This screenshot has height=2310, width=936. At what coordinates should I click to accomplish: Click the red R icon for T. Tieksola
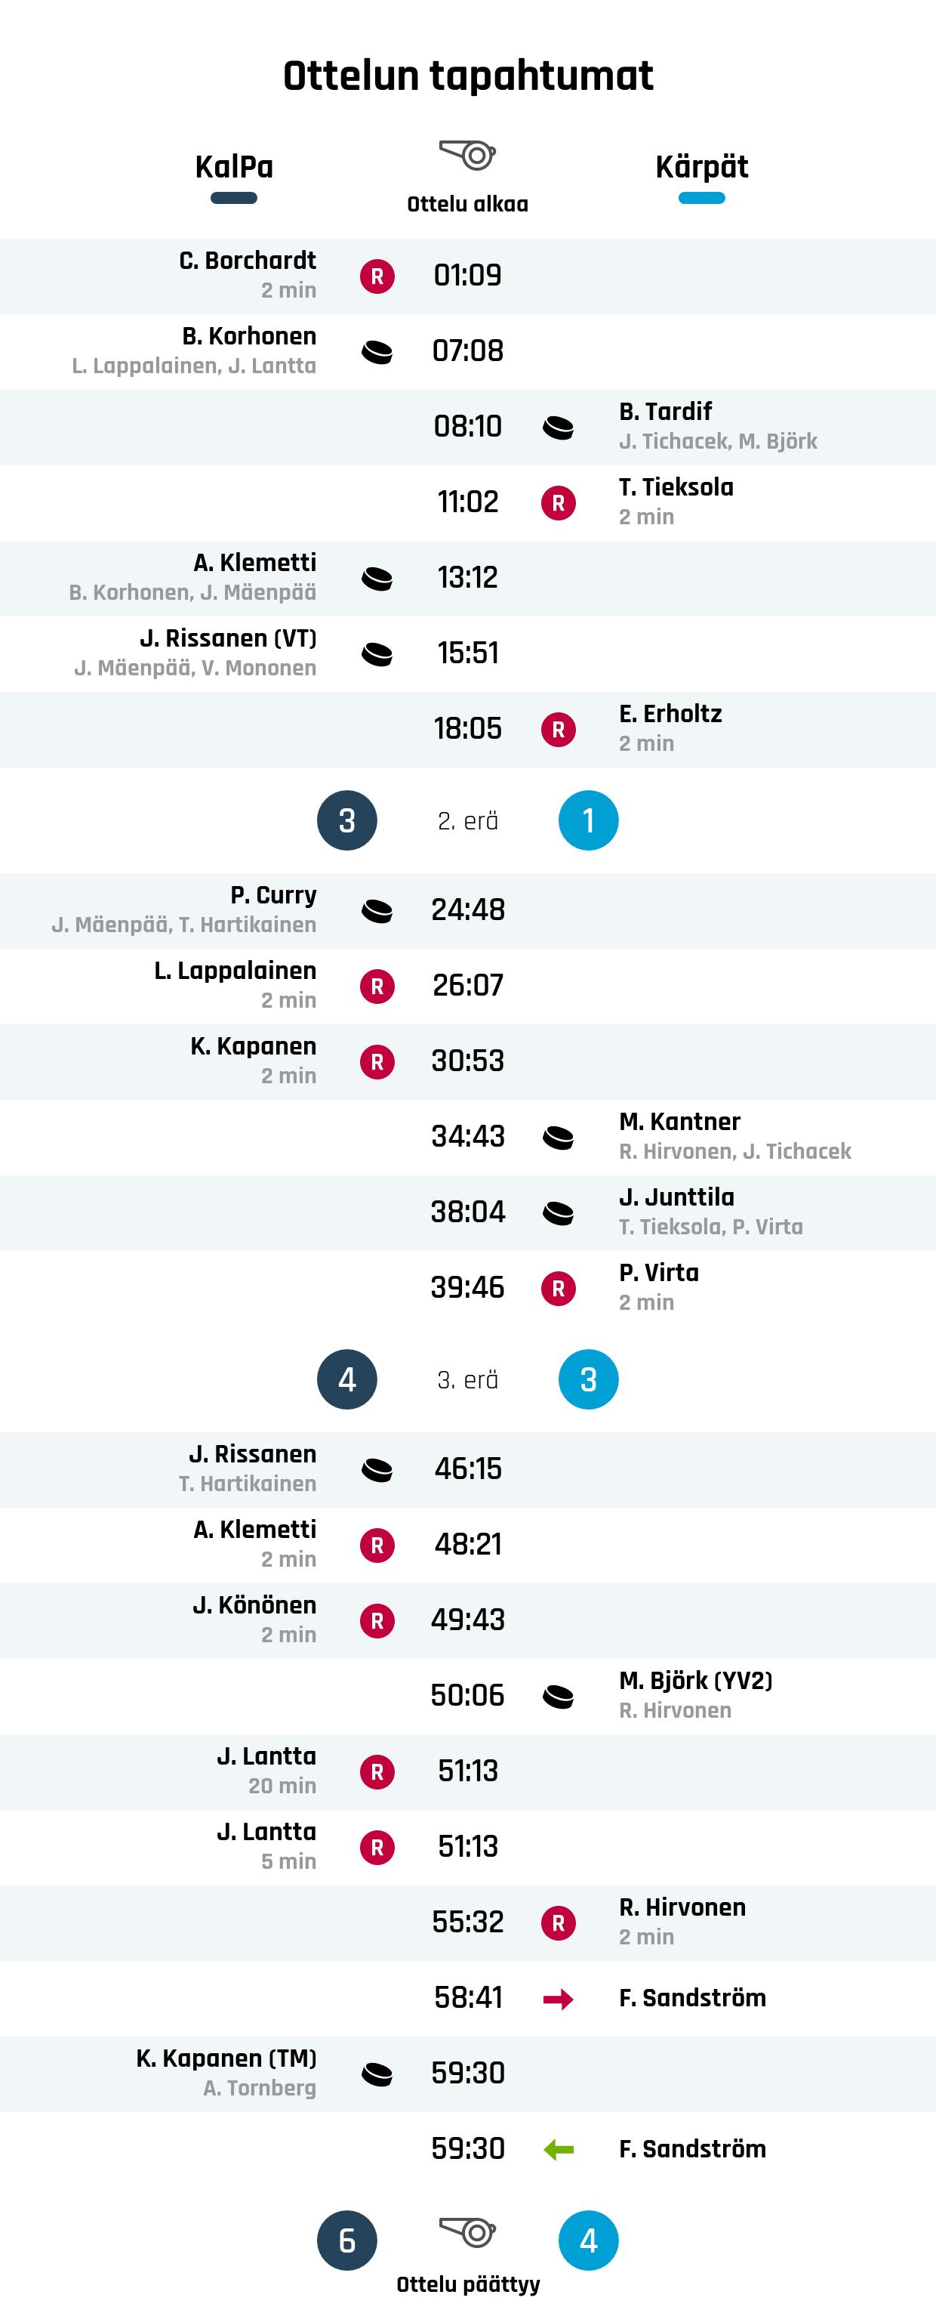coord(558,503)
